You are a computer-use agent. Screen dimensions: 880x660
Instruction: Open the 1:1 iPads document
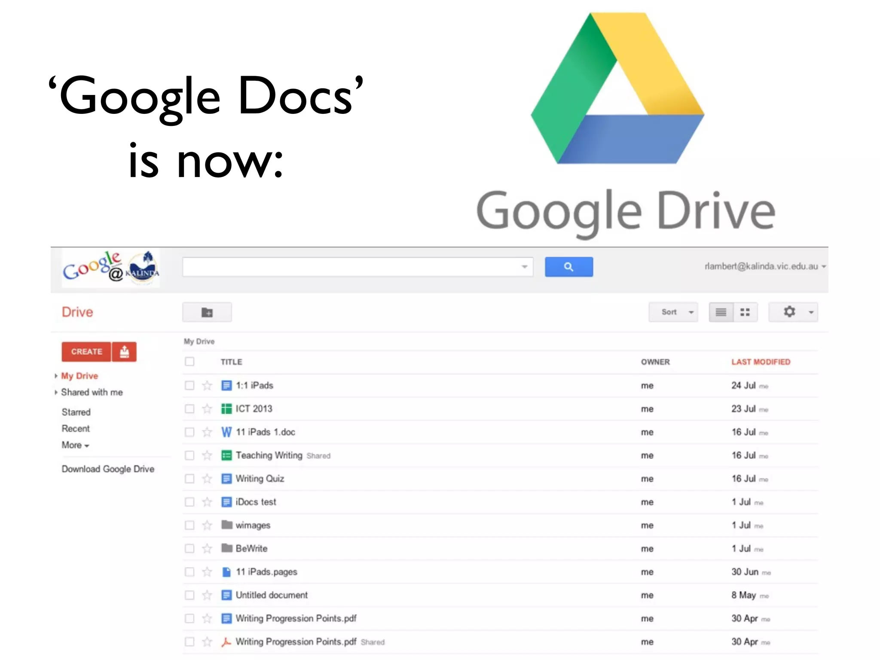pos(254,385)
